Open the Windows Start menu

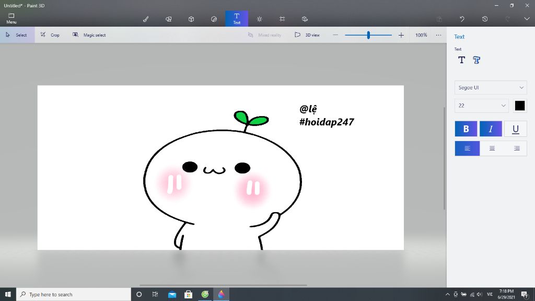click(x=8, y=294)
